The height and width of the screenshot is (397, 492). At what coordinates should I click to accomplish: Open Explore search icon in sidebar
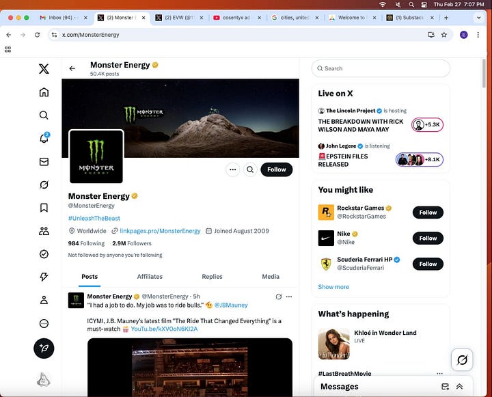tap(44, 115)
